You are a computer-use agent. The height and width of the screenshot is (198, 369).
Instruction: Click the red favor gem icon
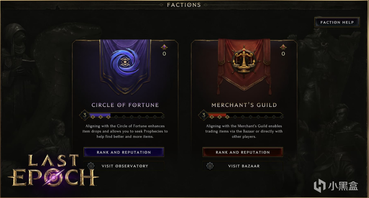point(283,47)
